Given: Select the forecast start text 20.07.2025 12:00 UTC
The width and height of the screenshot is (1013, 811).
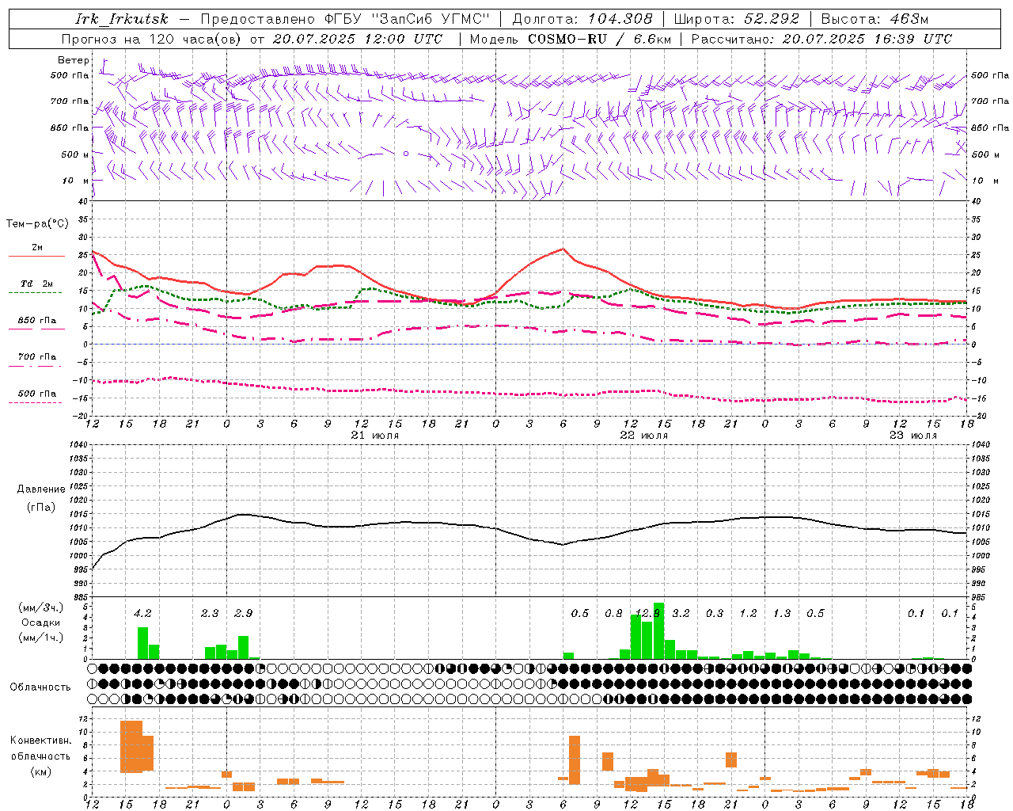Looking at the screenshot, I should coord(358,39).
